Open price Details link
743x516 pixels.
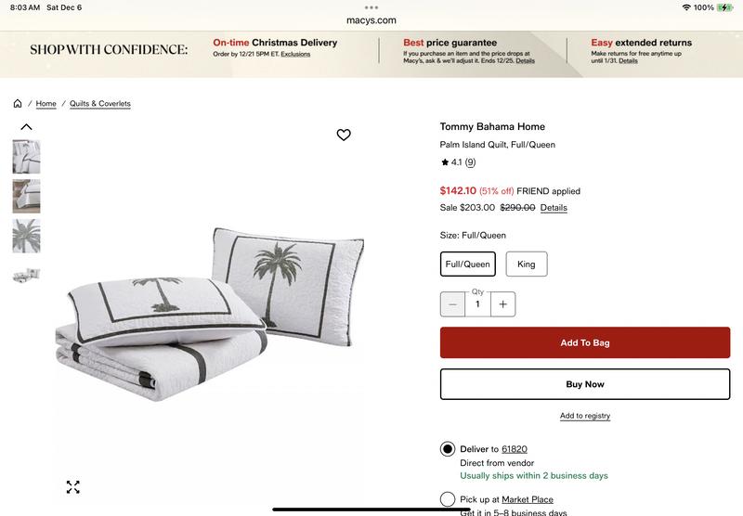554,207
